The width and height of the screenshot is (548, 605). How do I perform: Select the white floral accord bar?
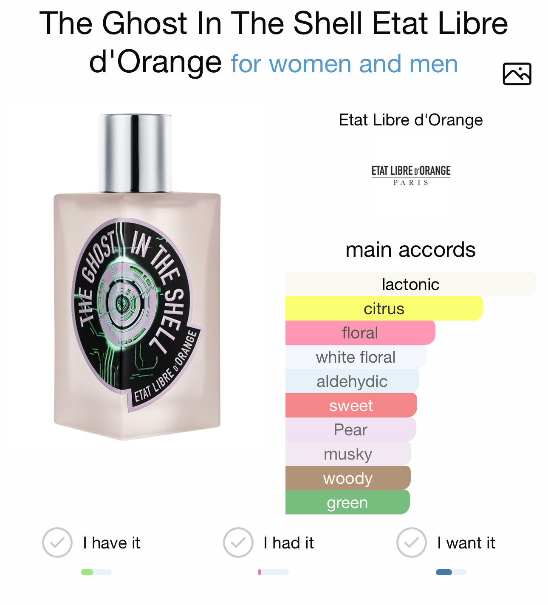pyautogui.click(x=356, y=357)
